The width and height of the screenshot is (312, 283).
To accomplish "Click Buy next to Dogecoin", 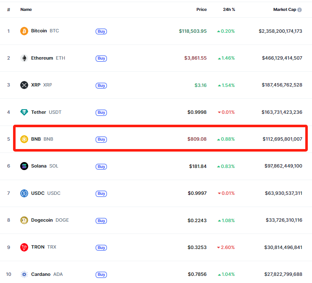I will 101,221.
